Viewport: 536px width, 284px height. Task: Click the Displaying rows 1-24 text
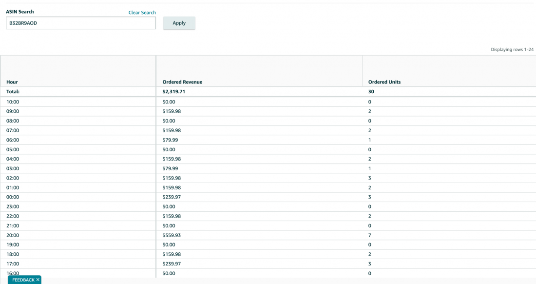(512, 50)
